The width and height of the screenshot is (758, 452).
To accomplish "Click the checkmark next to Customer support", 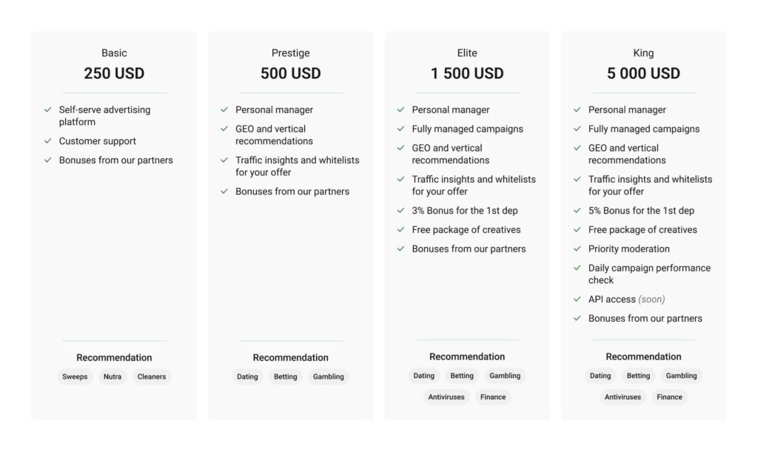I will [x=48, y=141].
